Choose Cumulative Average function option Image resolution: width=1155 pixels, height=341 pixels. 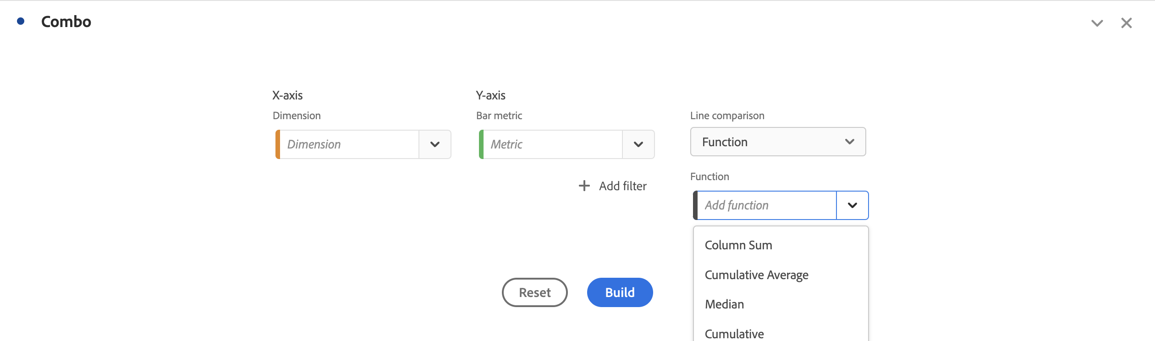coord(756,275)
